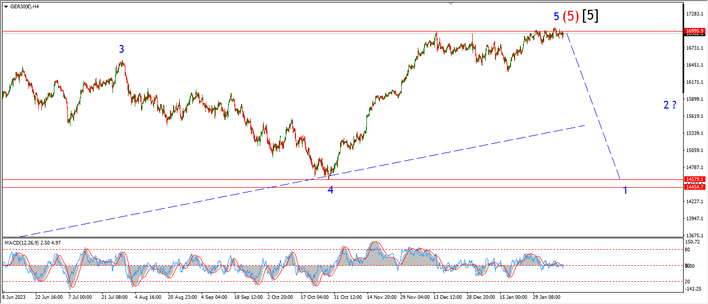Click the 150.72 MACD scale value
Screen dimensions: 708x304
click(693, 242)
